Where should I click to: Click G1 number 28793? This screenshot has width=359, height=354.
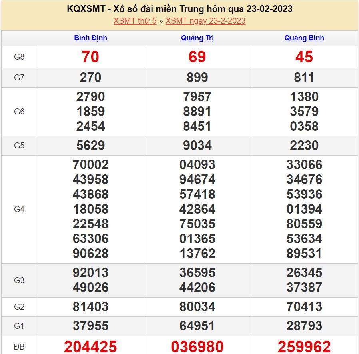pos(304,326)
